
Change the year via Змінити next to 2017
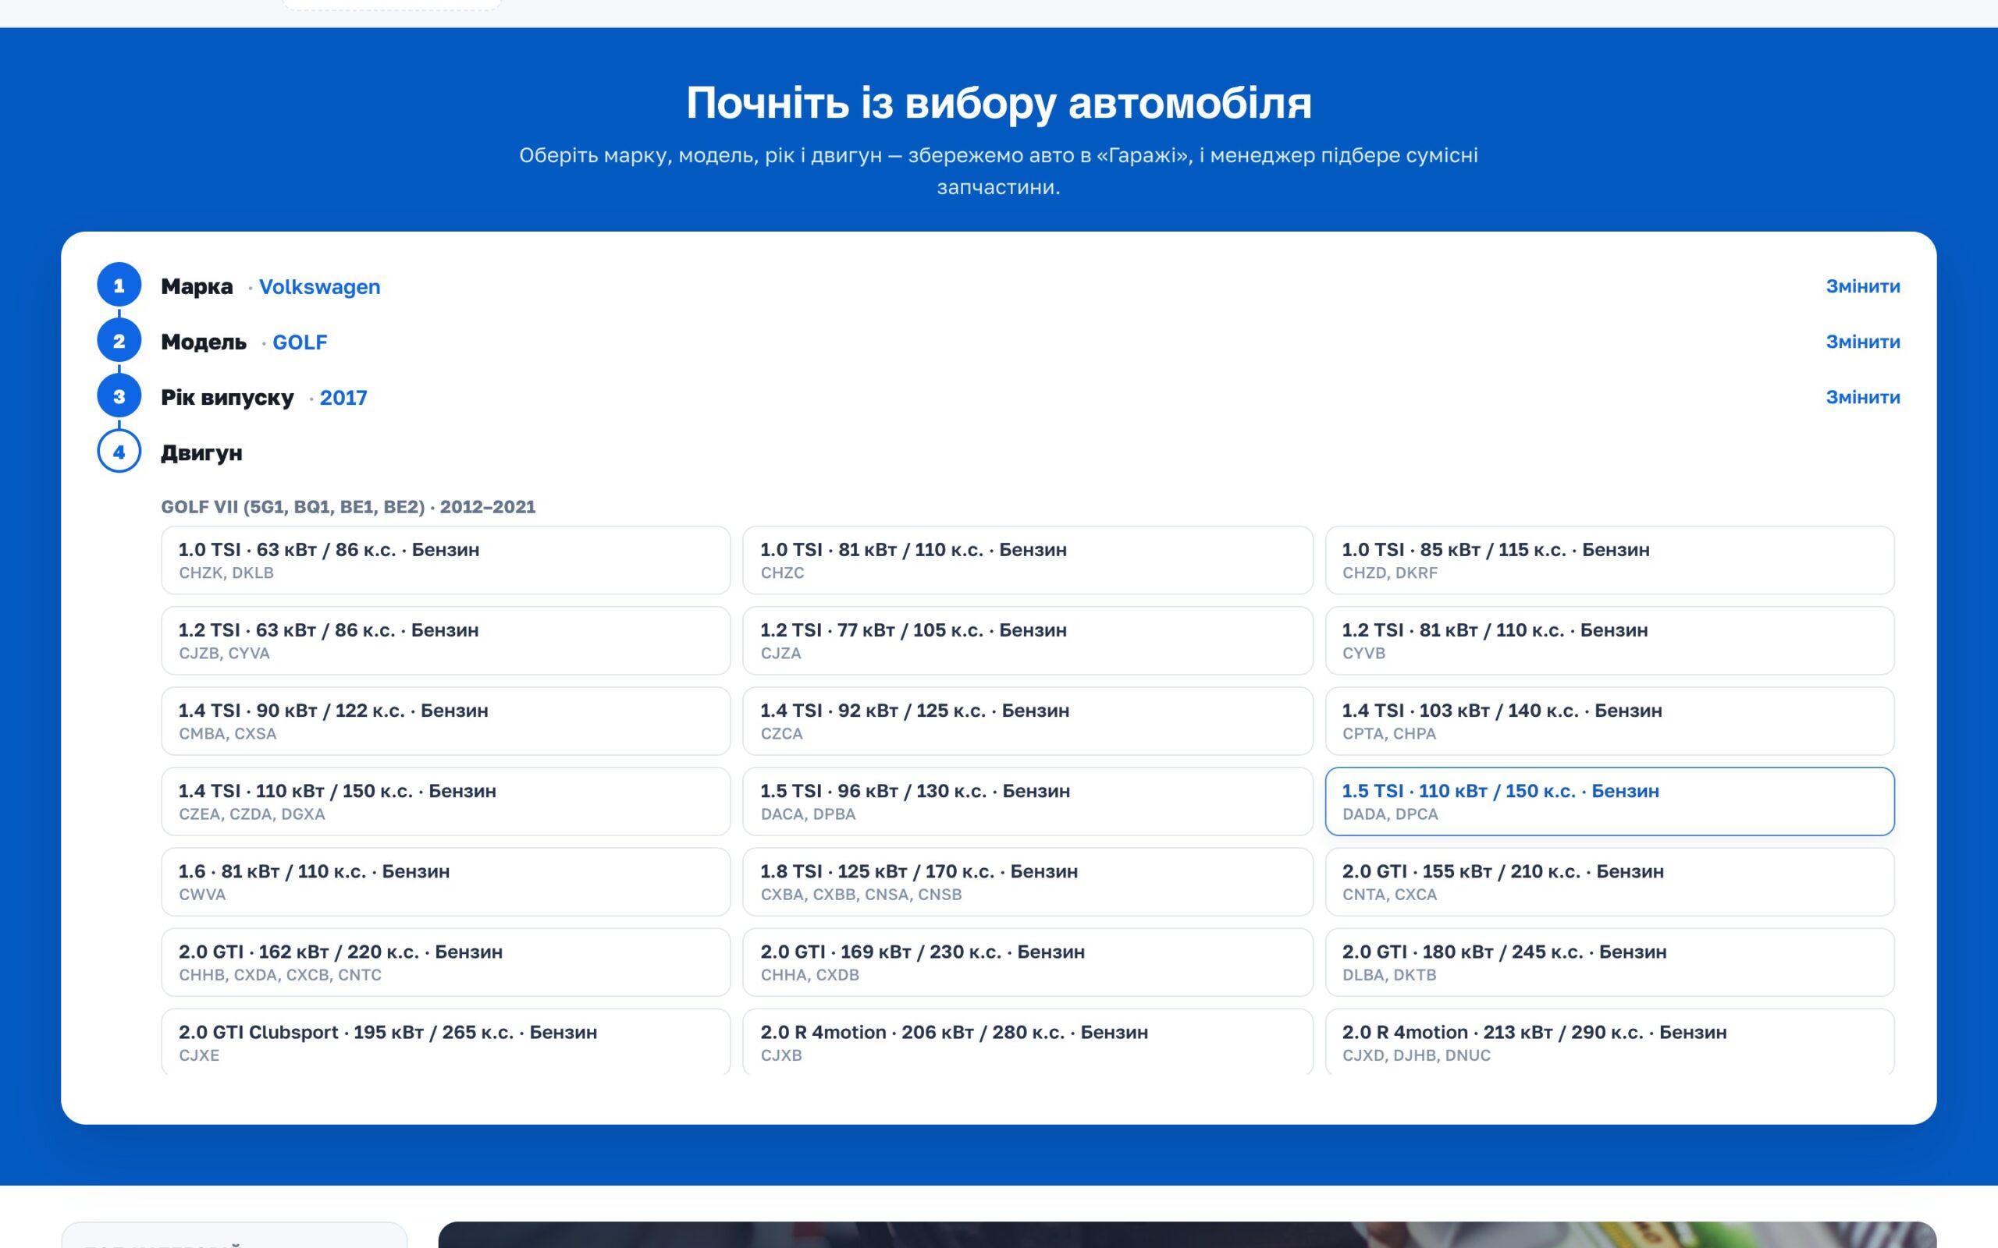point(1861,397)
